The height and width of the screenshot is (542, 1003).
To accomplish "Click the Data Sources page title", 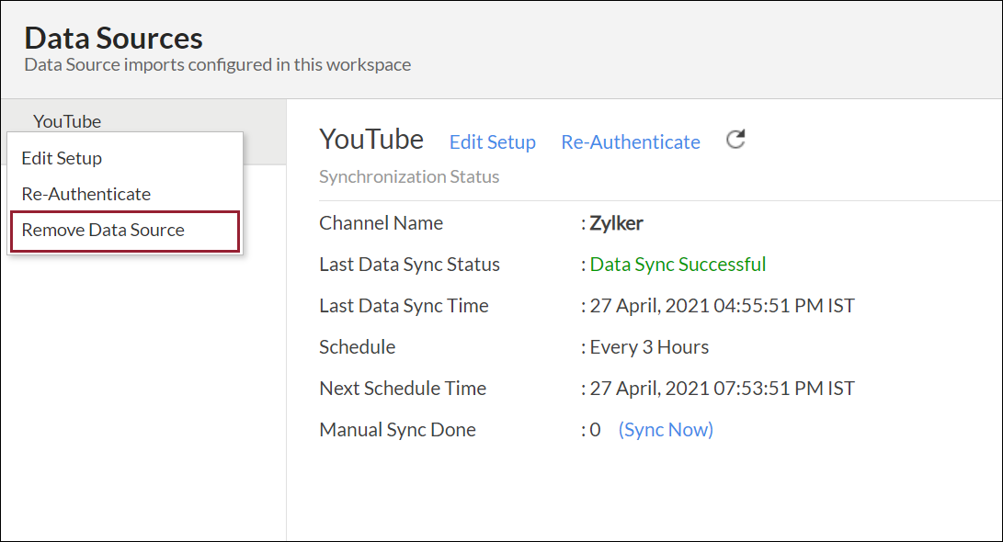I will (x=113, y=38).
